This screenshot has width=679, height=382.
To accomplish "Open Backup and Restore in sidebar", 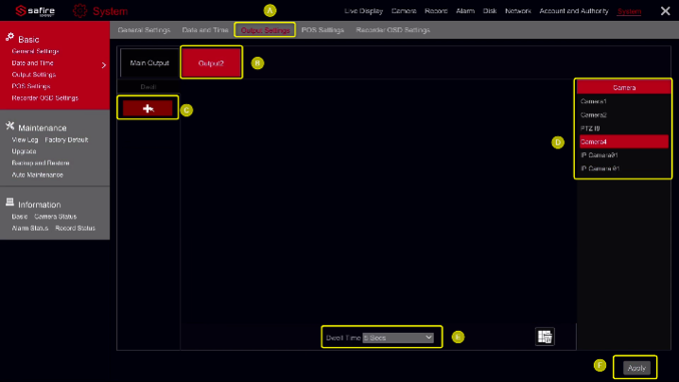I will [40, 163].
